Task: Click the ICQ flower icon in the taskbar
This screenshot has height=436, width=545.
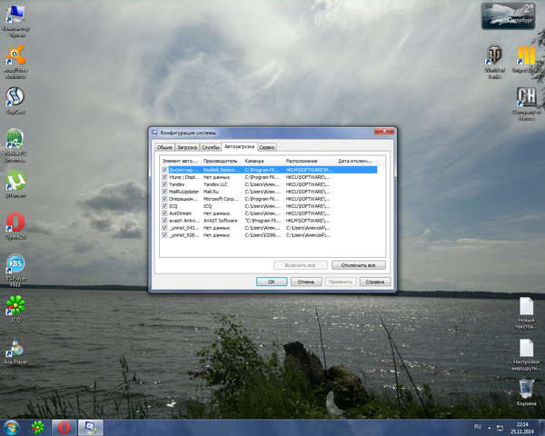Action: 38,428
